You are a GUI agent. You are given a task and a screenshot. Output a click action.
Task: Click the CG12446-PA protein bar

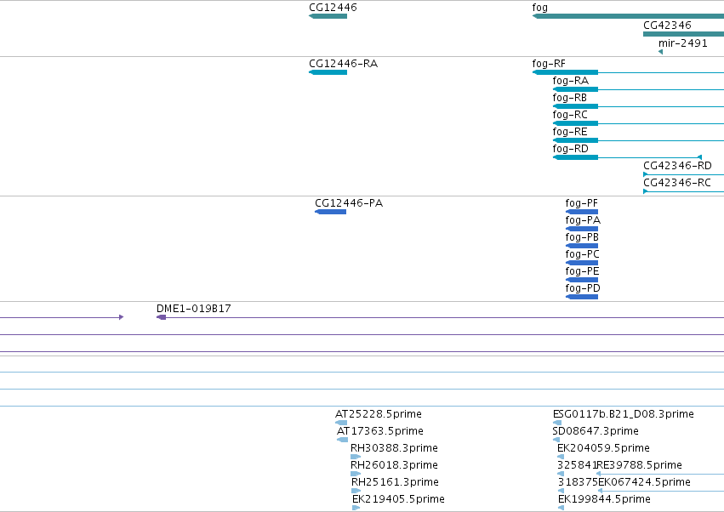click(x=331, y=212)
